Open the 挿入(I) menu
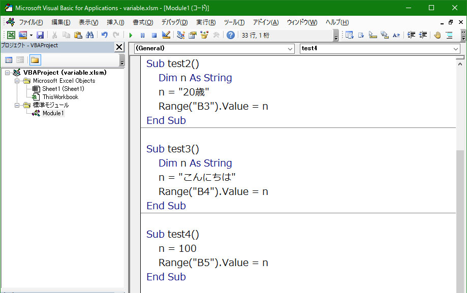 115,22
